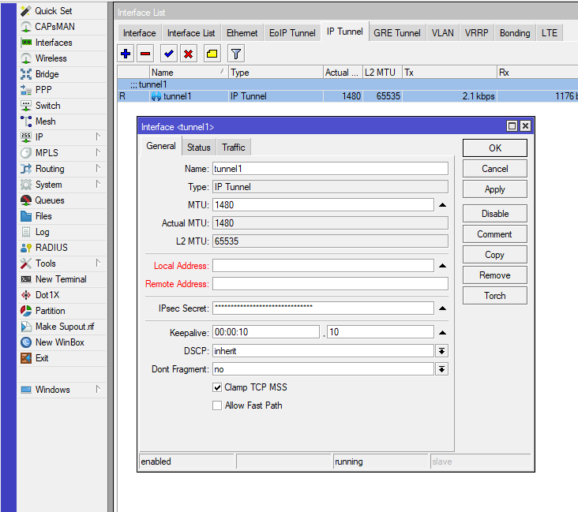
Task: Click the Disable button in dialog
Action: 494,214
